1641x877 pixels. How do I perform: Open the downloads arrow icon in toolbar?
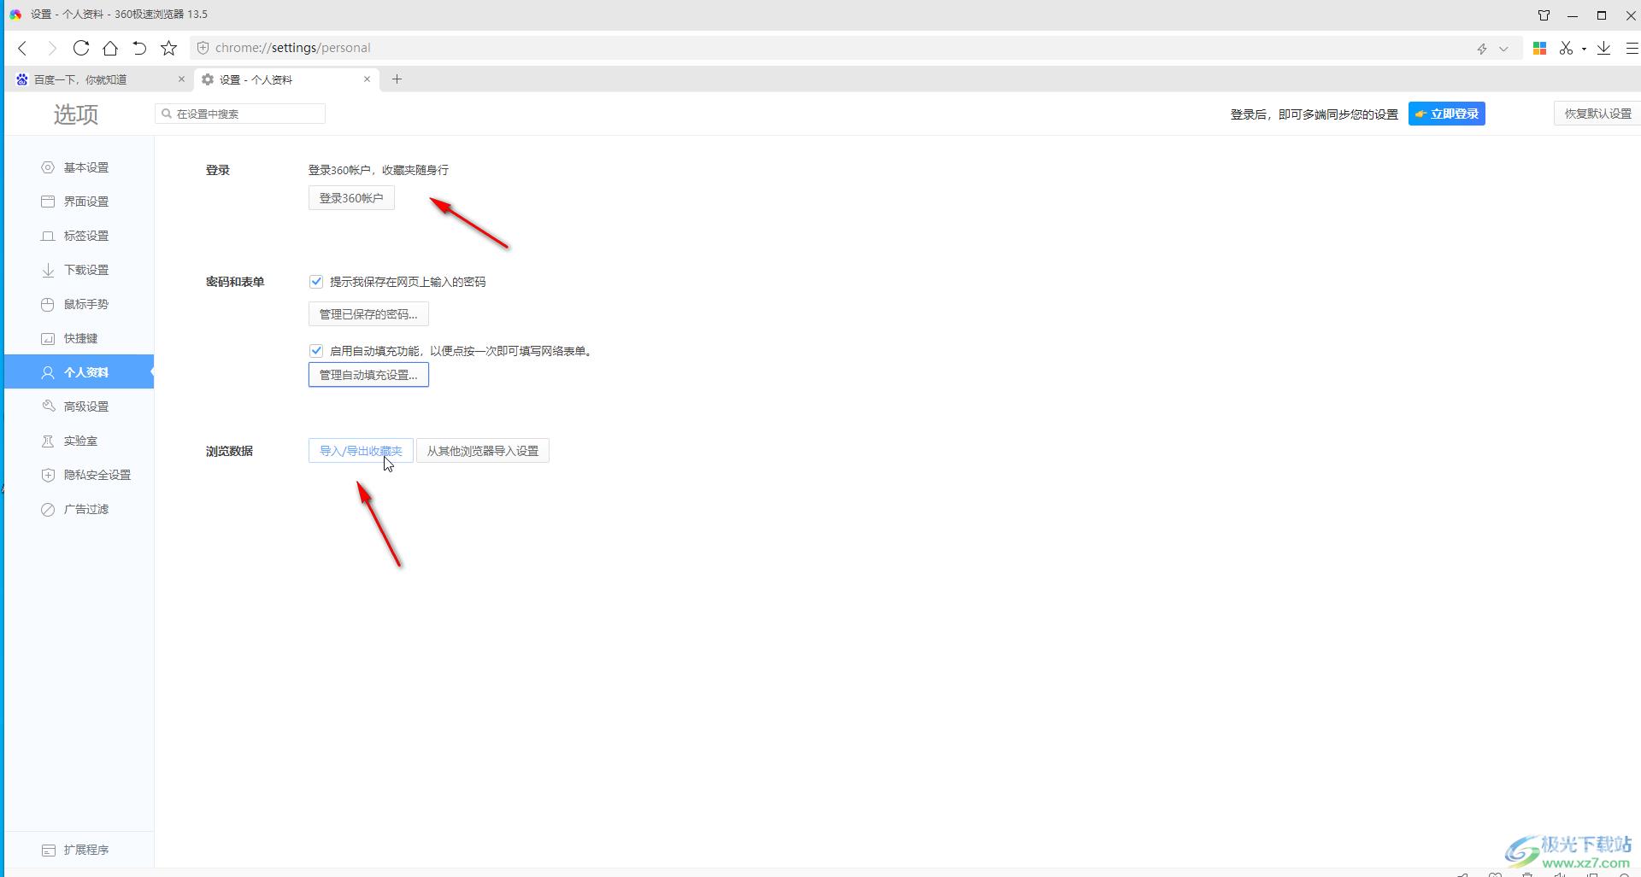tap(1603, 48)
